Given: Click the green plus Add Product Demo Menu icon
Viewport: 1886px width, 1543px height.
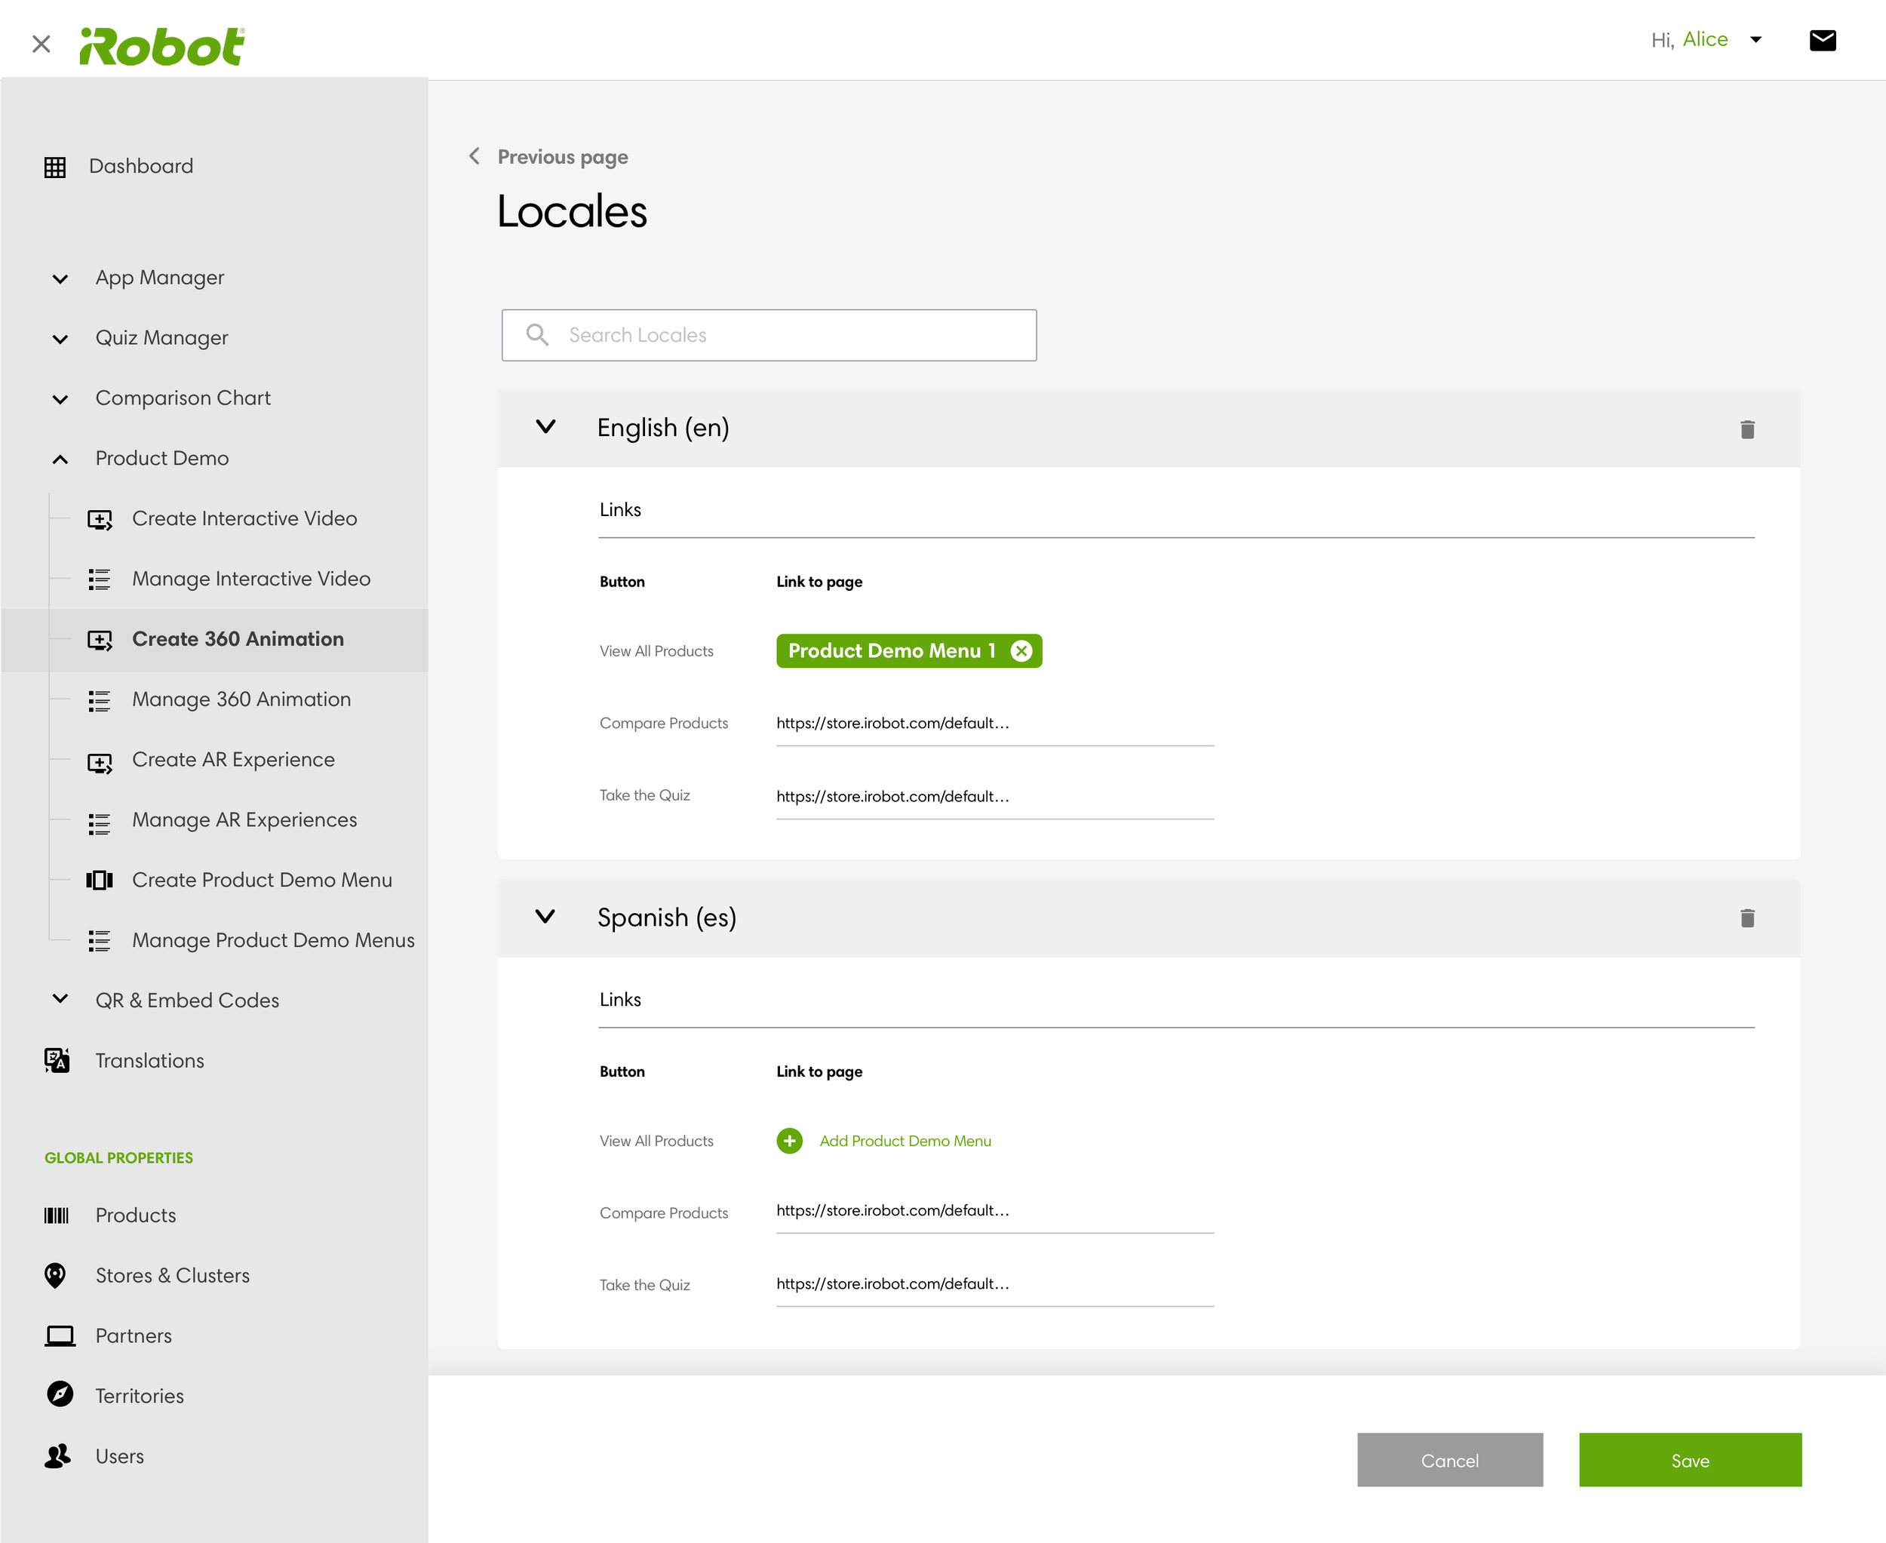Looking at the screenshot, I should [789, 1140].
